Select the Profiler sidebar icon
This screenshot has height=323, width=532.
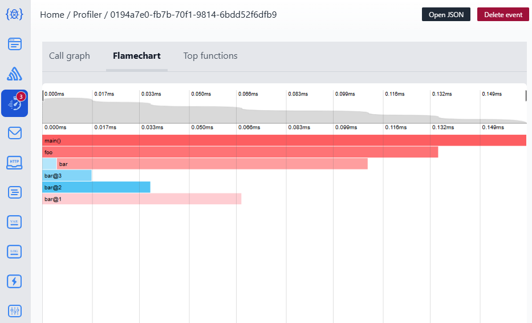click(15, 103)
